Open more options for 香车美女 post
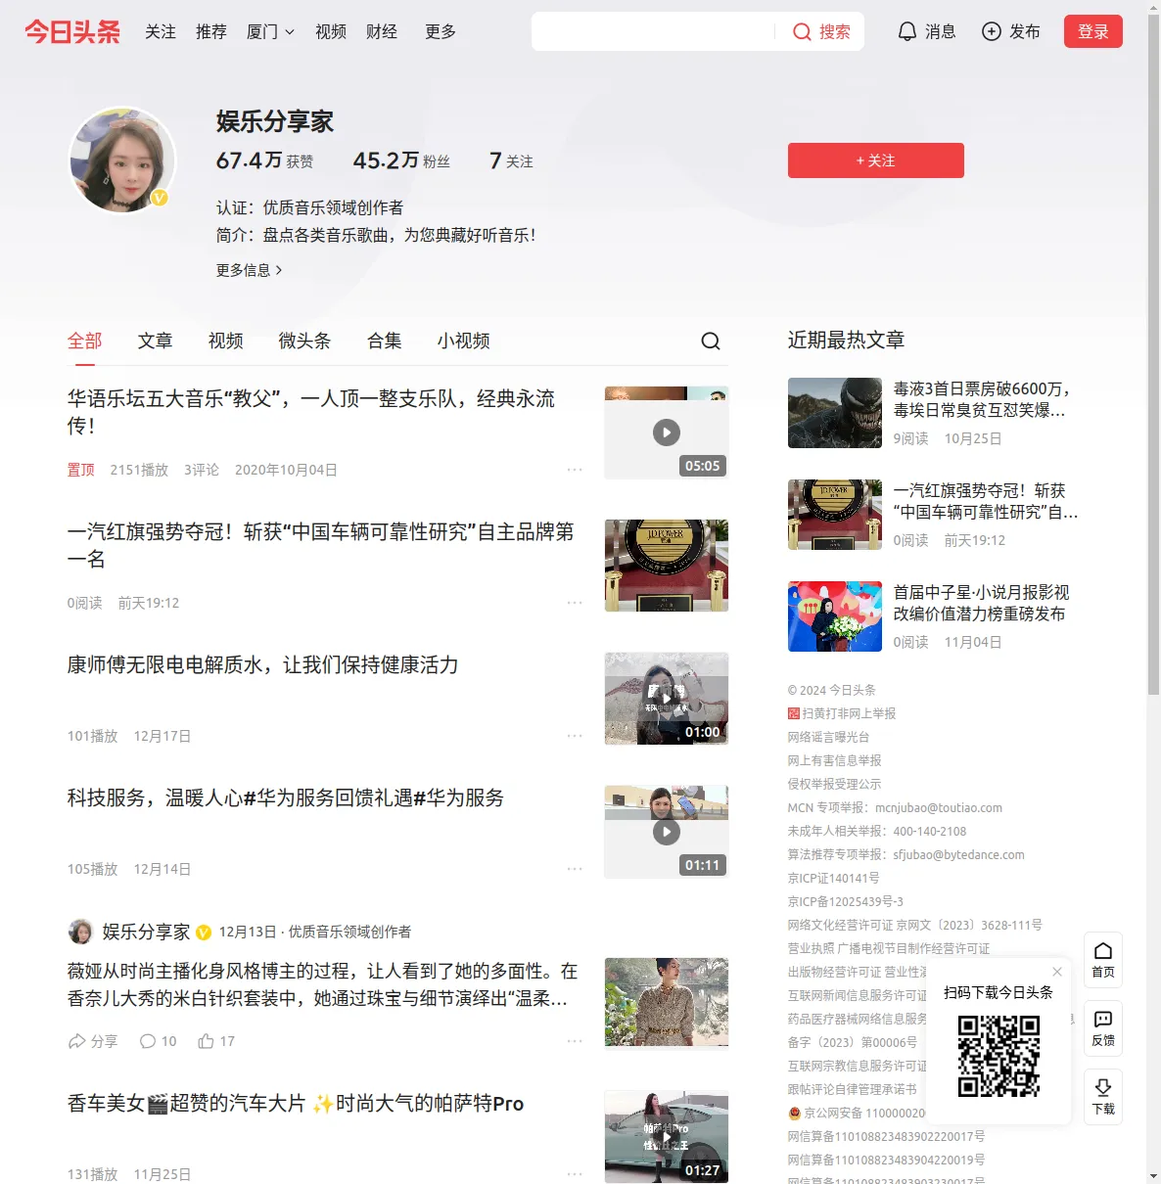 point(575,1174)
